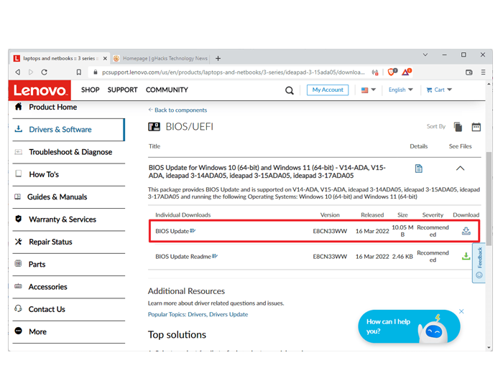Click the BIOS Update package title text
This screenshot has width=503, height=383.
(267, 171)
